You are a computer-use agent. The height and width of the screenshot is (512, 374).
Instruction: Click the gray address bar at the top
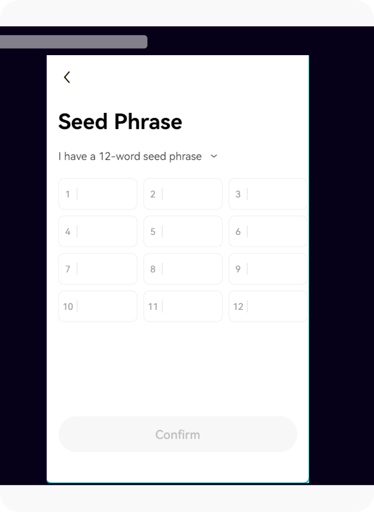tap(74, 42)
